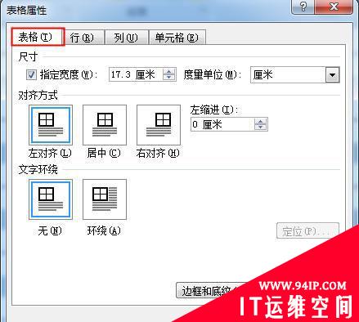This screenshot has height=322, width=359.
Task: Open the 度量单位 dropdown arrow
Action: coord(332,74)
